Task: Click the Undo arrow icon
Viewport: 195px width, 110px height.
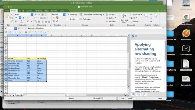Action: pos(30,32)
